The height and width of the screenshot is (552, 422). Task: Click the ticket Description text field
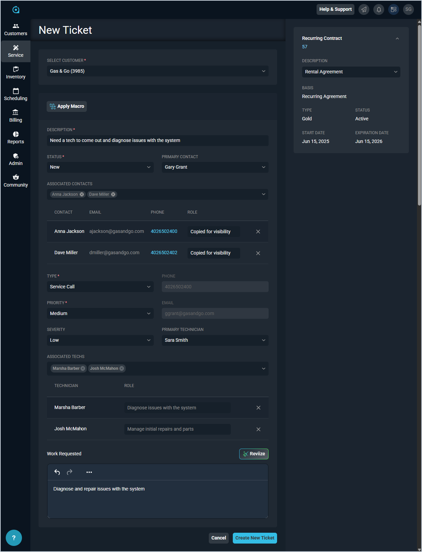[157, 140]
